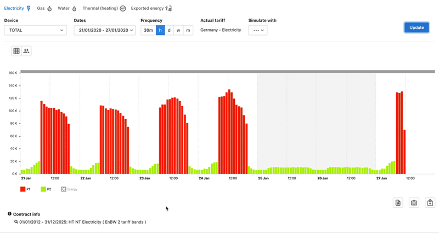Open the Device dropdown showing TOTAL

[35, 30]
